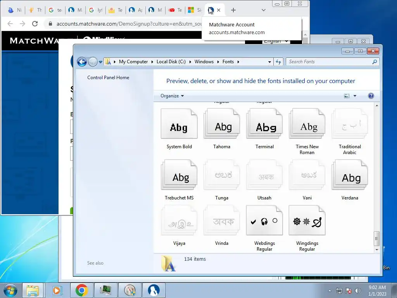
Task: Close the active Matchware Chrome tab
Action: (219, 10)
